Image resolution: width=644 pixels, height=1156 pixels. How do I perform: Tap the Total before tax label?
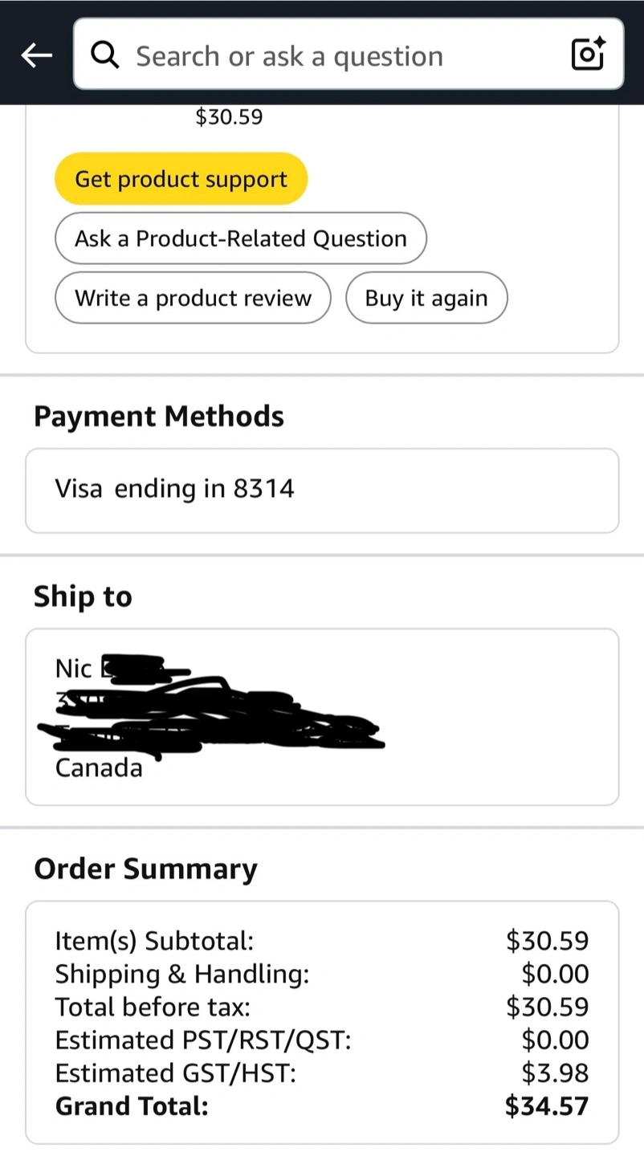tap(153, 1007)
